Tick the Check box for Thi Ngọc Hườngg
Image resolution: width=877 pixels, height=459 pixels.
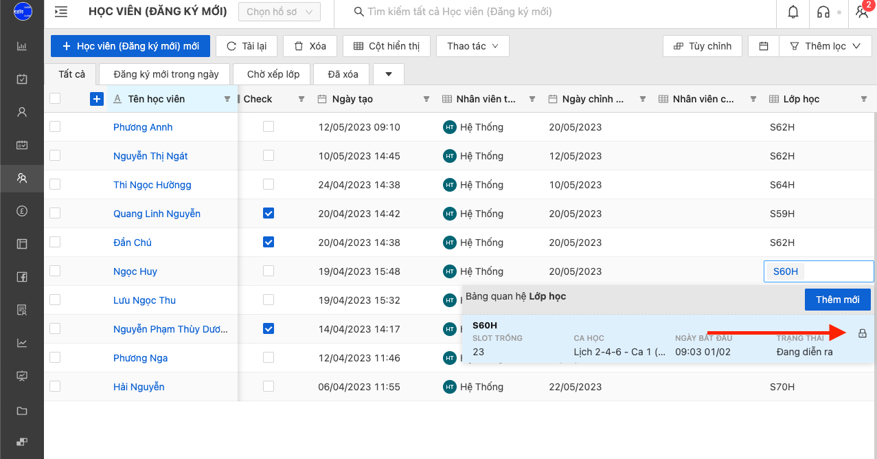click(269, 184)
